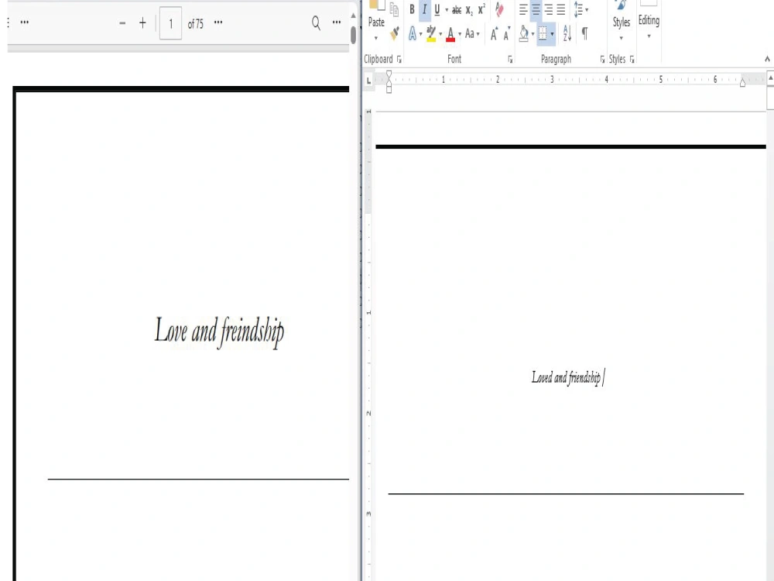Viewport: 774px width, 581px height.
Task: Open the Change Case Aa dropdown
Action: click(472, 33)
